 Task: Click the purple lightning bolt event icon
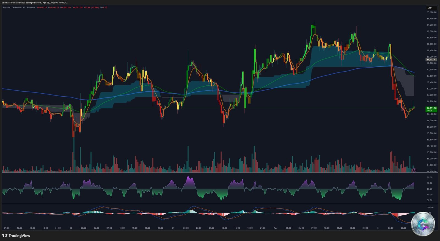pyautogui.click(x=414, y=170)
